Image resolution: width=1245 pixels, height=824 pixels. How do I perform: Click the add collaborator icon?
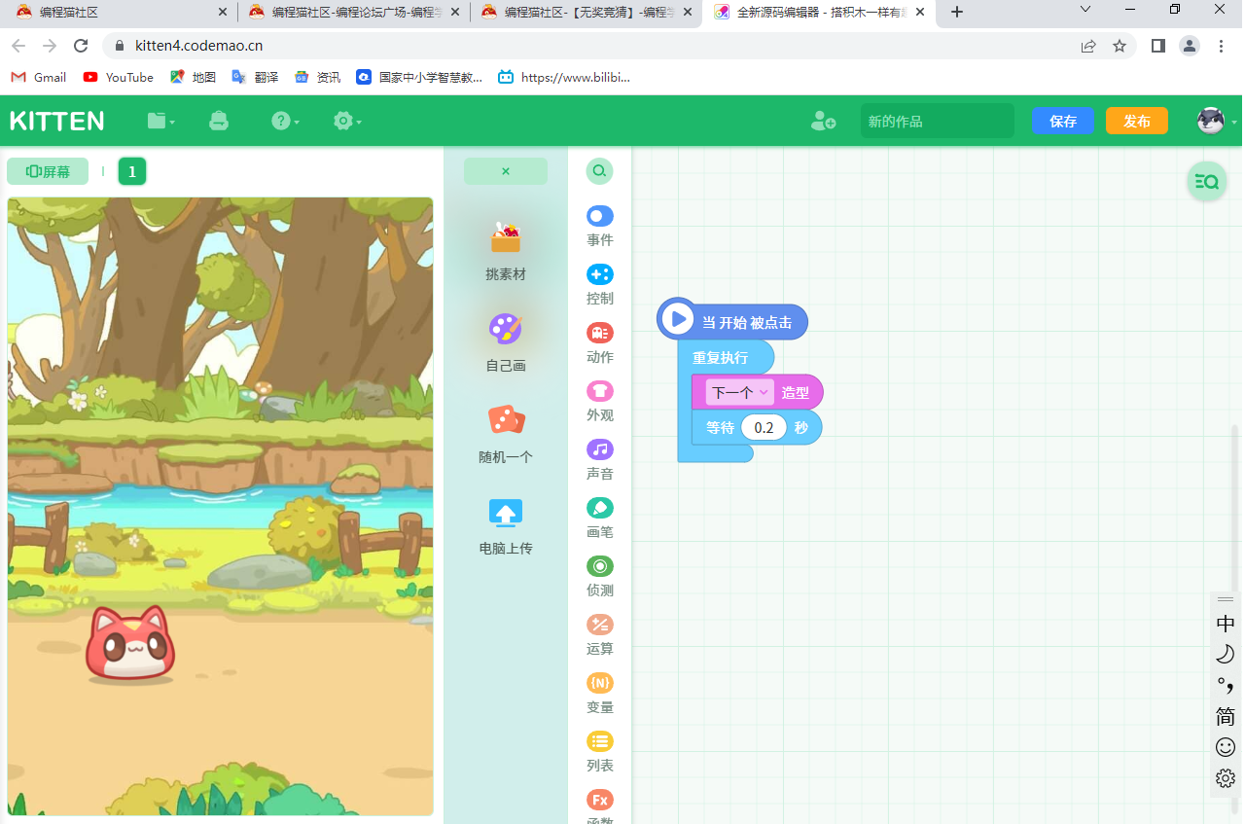(x=824, y=121)
